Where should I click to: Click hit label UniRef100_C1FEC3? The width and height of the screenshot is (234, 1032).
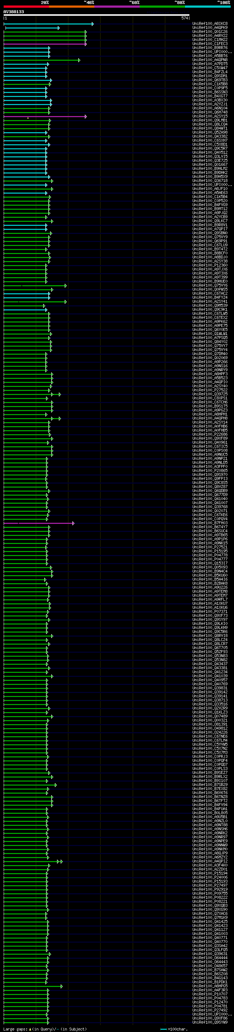coord(210,44)
